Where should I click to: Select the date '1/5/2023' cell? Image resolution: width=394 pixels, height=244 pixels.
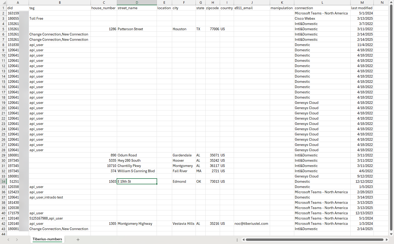click(362, 187)
